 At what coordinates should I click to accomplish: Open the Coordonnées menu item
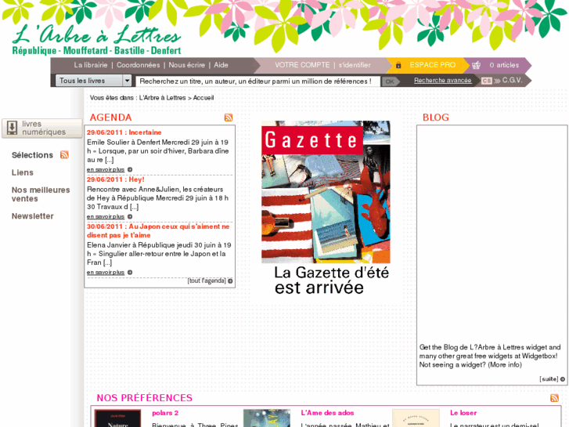(x=139, y=65)
